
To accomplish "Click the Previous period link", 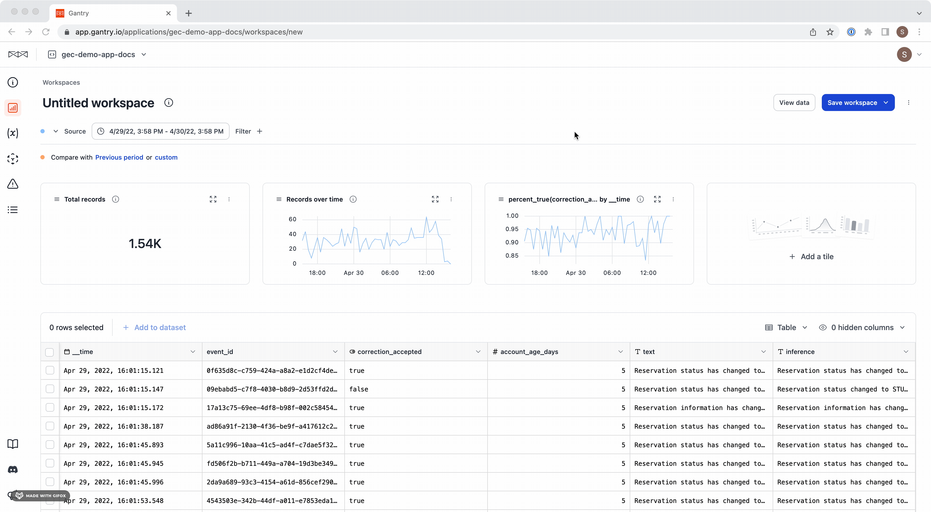I will [x=119, y=157].
